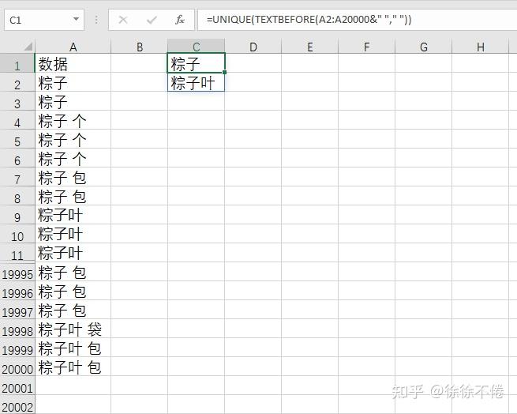This screenshot has height=414, width=517.
Task: Click the formula bar options dots handle
Action: point(96,20)
